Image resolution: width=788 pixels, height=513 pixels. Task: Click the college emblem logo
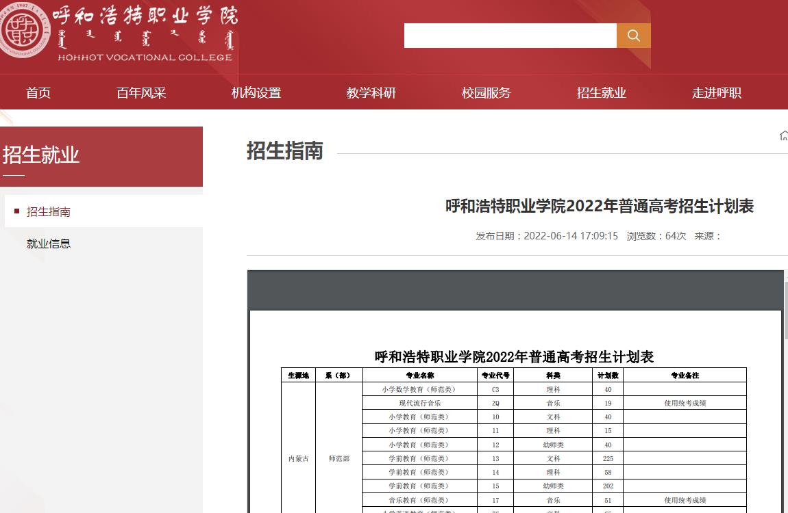(x=24, y=29)
